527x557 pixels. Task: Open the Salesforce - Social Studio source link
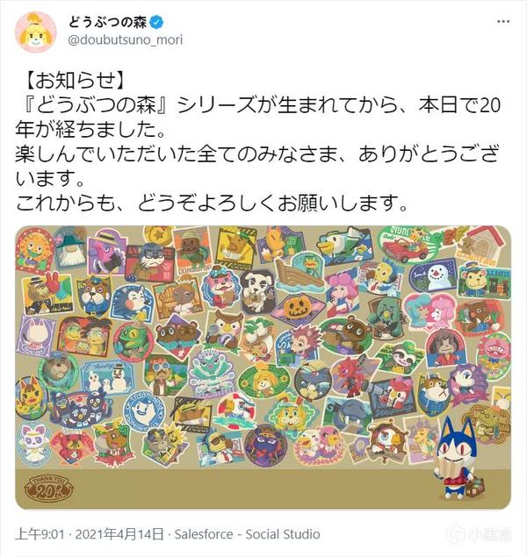click(247, 534)
